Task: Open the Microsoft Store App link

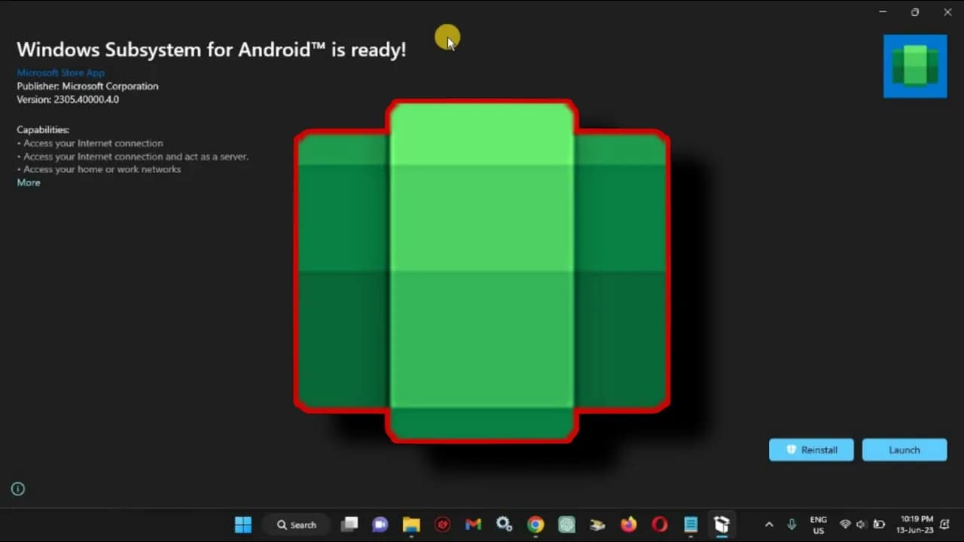Action: click(x=60, y=72)
